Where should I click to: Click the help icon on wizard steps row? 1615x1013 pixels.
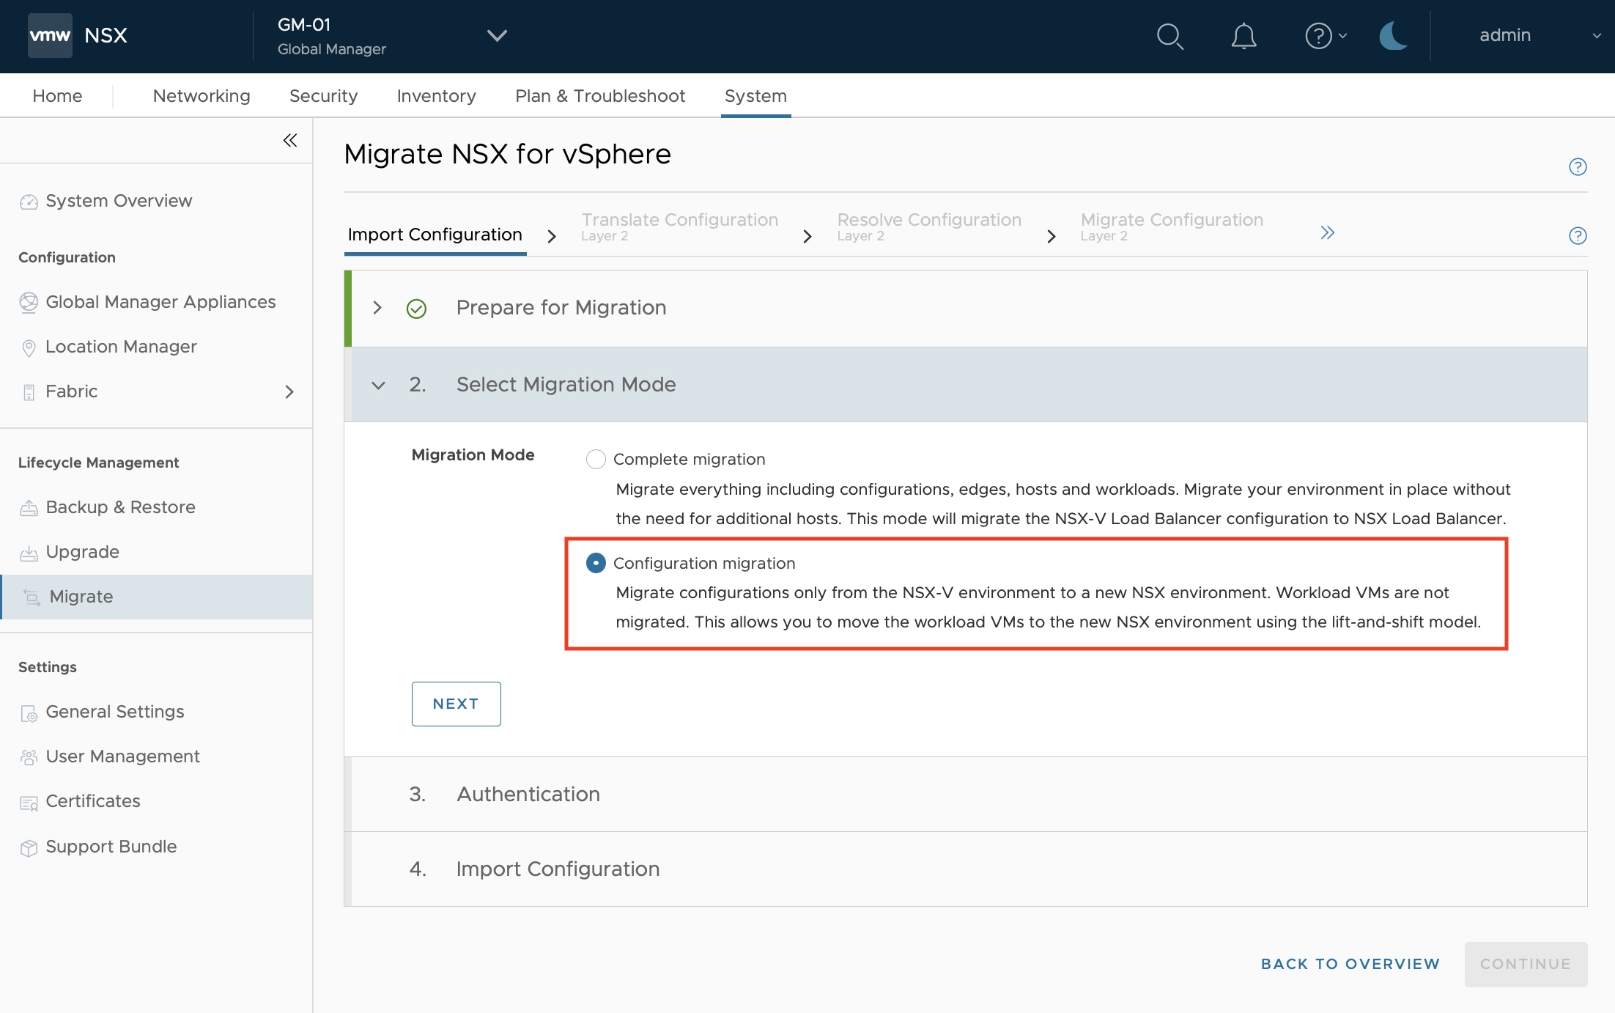(1577, 236)
